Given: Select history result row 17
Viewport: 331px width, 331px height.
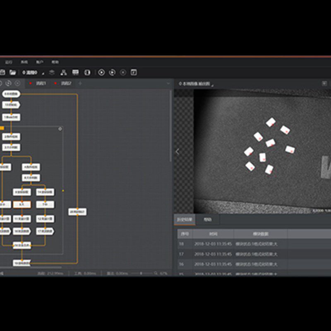Looking at the screenshot, I should click(254, 254).
